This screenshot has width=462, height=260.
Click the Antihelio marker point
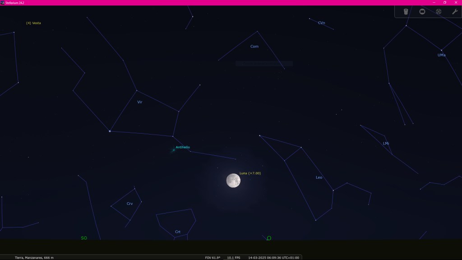pos(174,150)
